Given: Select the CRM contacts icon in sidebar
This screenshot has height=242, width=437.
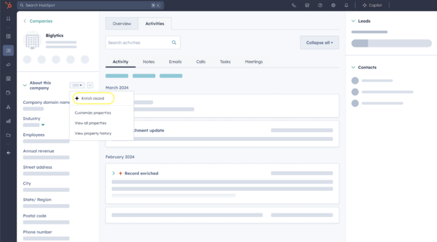Looking at the screenshot, I should click(x=9, y=50).
